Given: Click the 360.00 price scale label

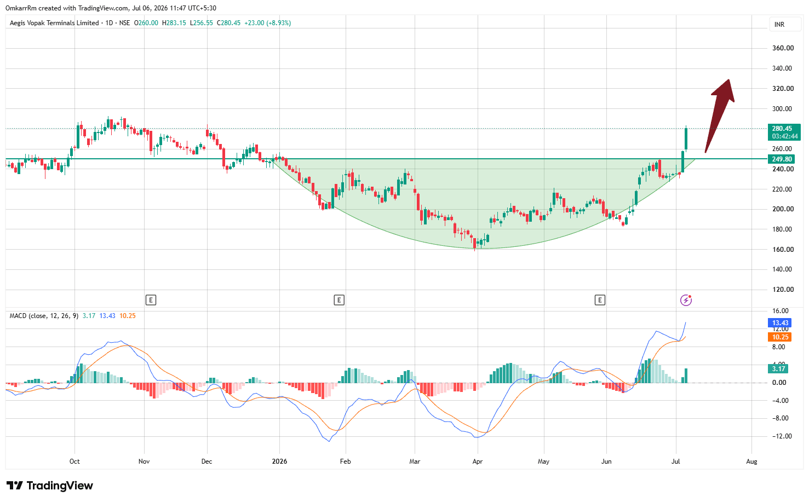Looking at the screenshot, I should [x=783, y=48].
